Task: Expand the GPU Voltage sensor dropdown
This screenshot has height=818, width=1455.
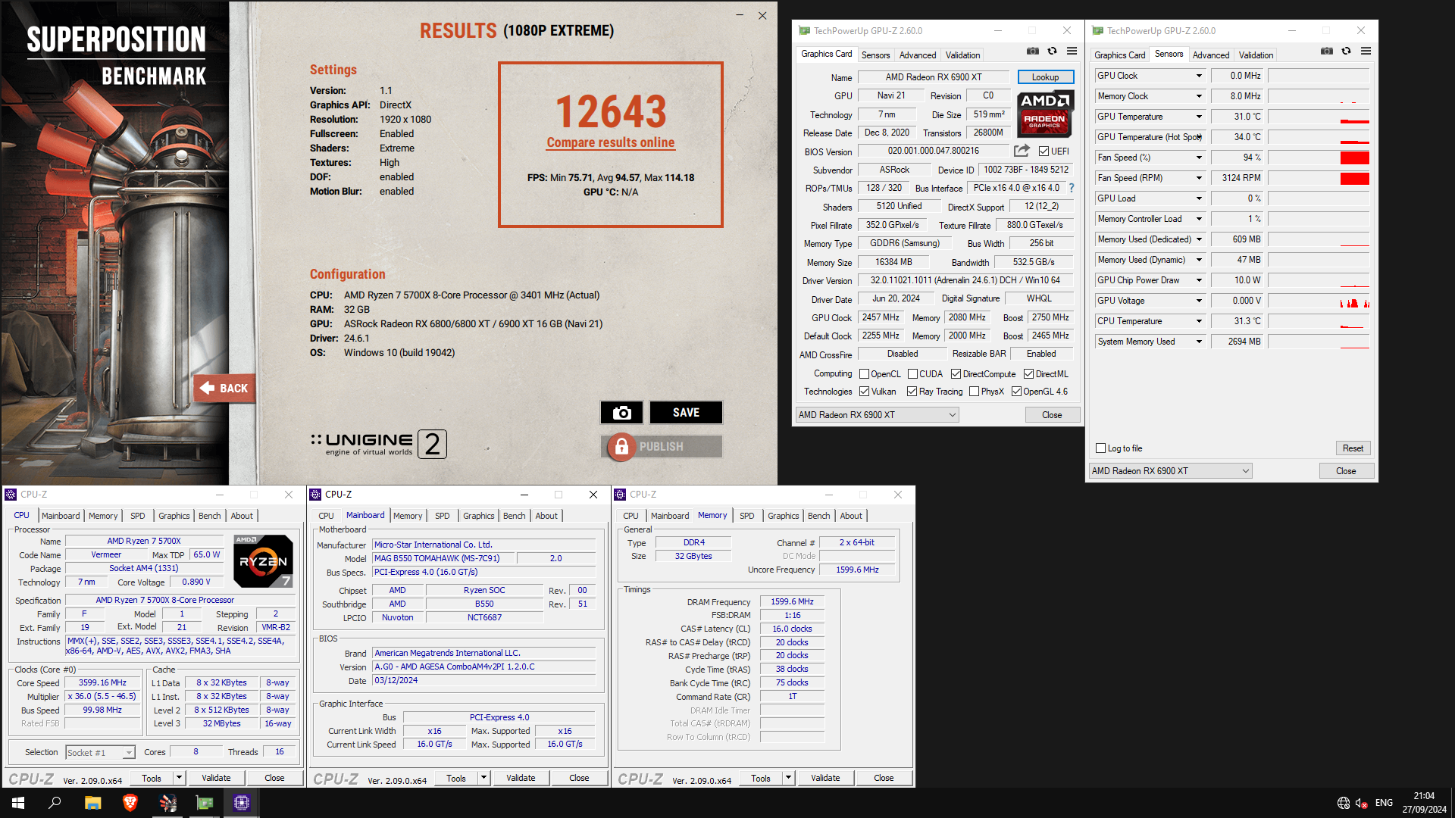Action: pyautogui.click(x=1199, y=301)
